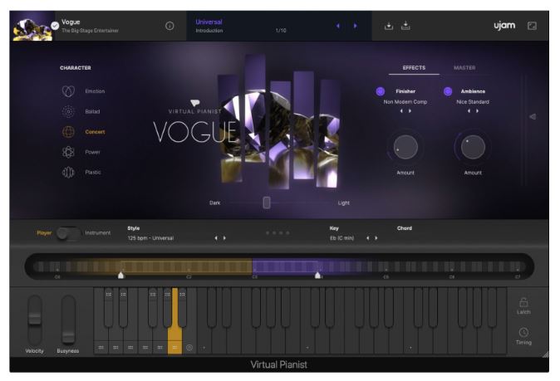The image size is (560, 381).
Task: Choose the Power character label
Action: click(92, 152)
